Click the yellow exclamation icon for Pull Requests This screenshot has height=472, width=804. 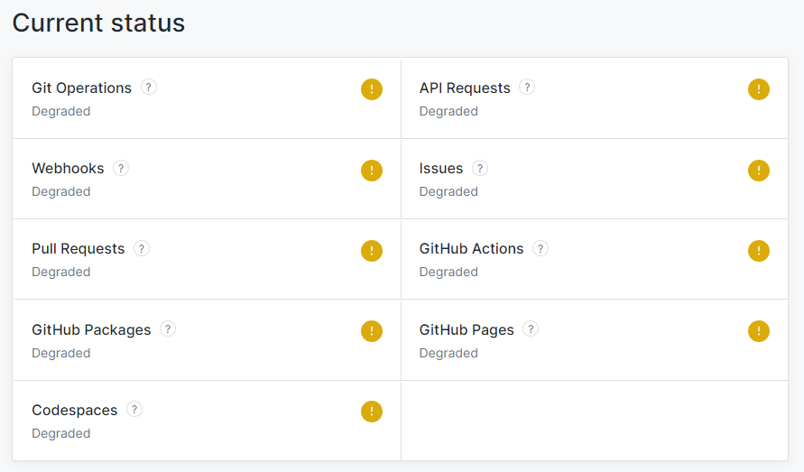click(x=372, y=251)
